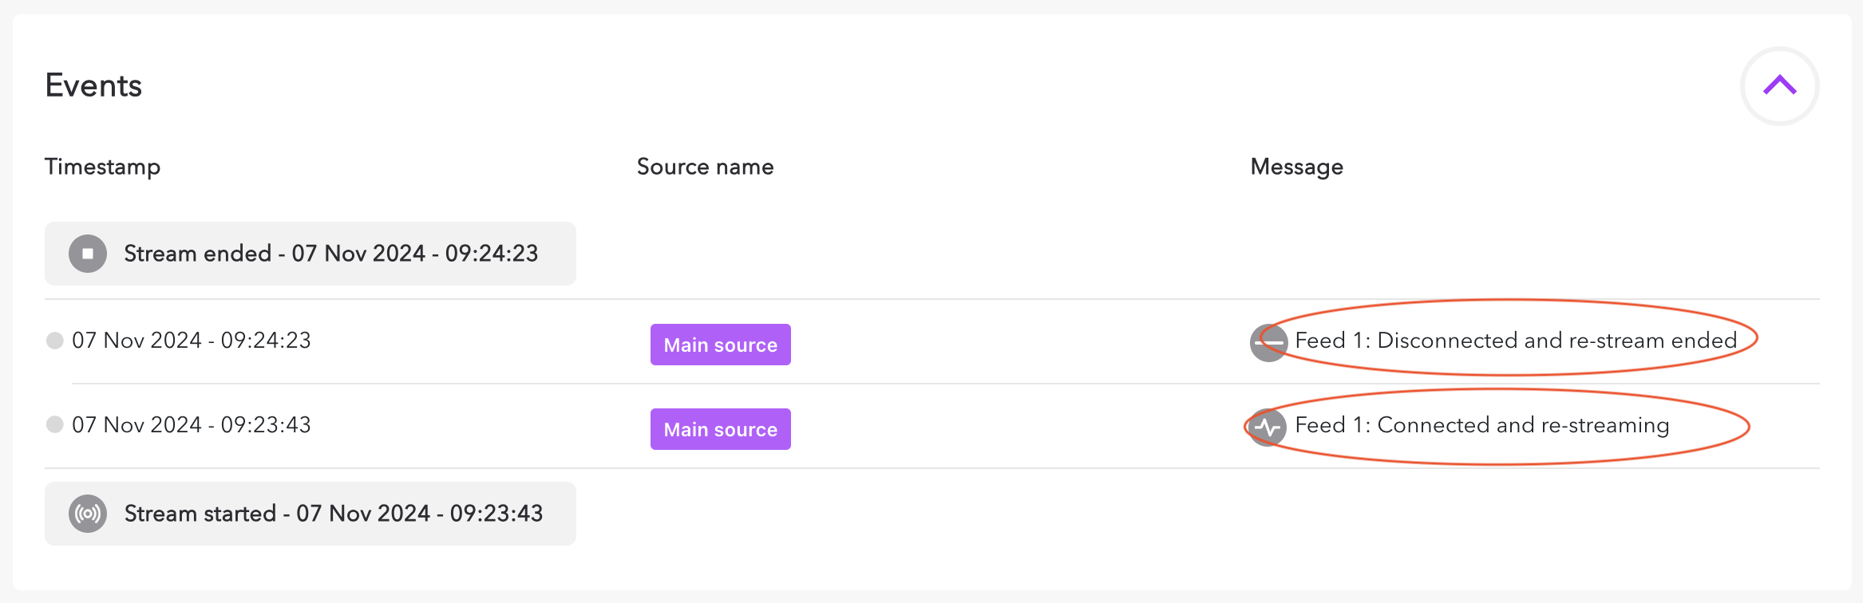The image size is (1863, 603).
Task: Select the Main source tag on the 09:24:23 row
Action: pos(720,345)
